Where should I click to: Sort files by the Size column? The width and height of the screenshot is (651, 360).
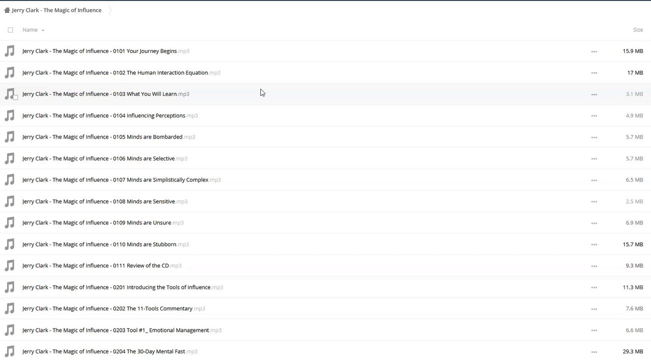[x=638, y=30]
